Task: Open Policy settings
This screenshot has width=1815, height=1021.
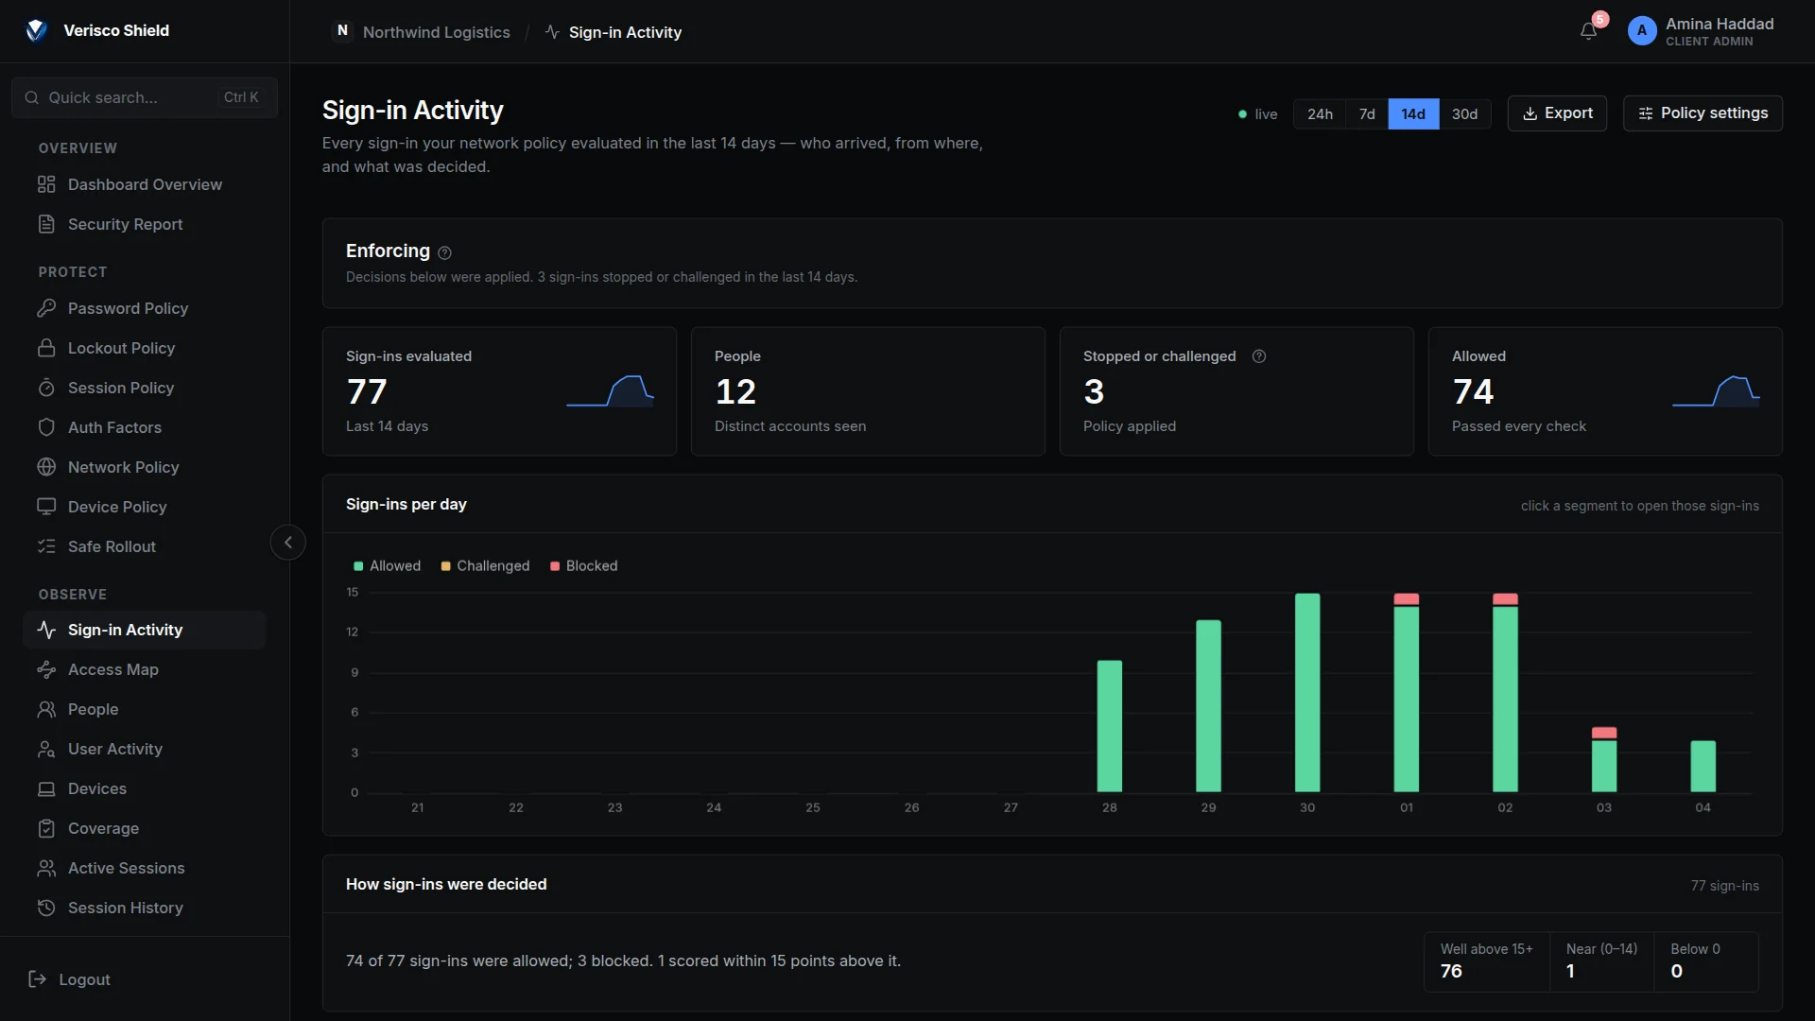Action: [x=1703, y=113]
